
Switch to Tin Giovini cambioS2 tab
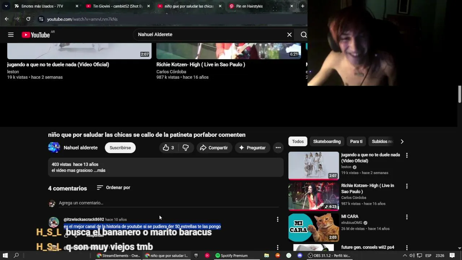pyautogui.click(x=118, y=6)
